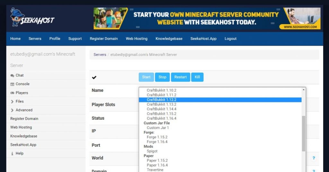Open Knowledgebase in the sidebar
The width and height of the screenshot is (329, 172).
[24, 136]
